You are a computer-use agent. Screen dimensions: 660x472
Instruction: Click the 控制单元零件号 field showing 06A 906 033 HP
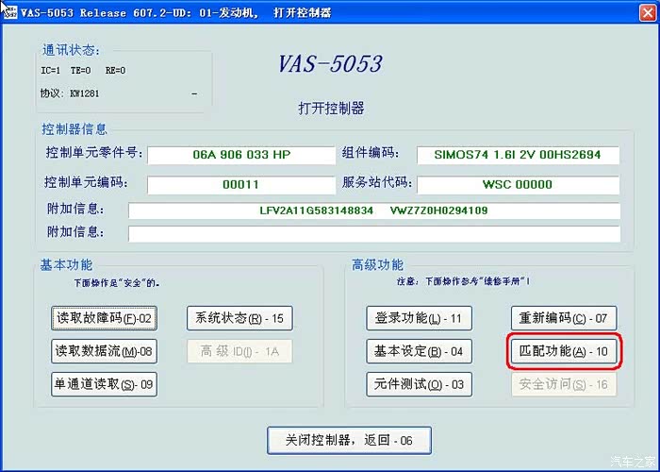tap(240, 155)
